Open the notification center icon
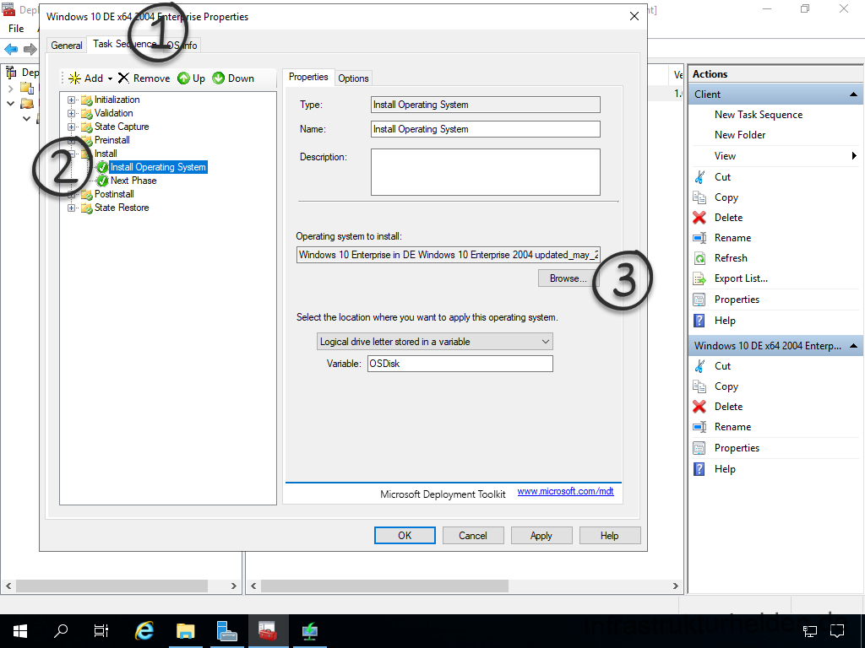 837,631
